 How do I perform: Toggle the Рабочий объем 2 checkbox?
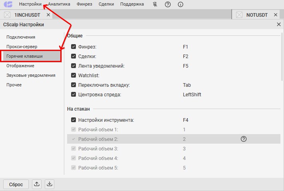tap(73, 139)
